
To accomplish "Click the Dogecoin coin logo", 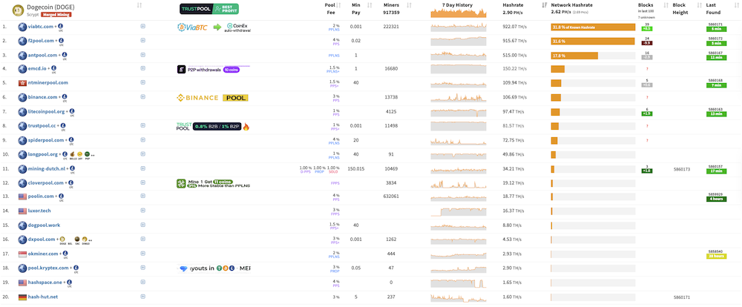I will pos(19,9).
